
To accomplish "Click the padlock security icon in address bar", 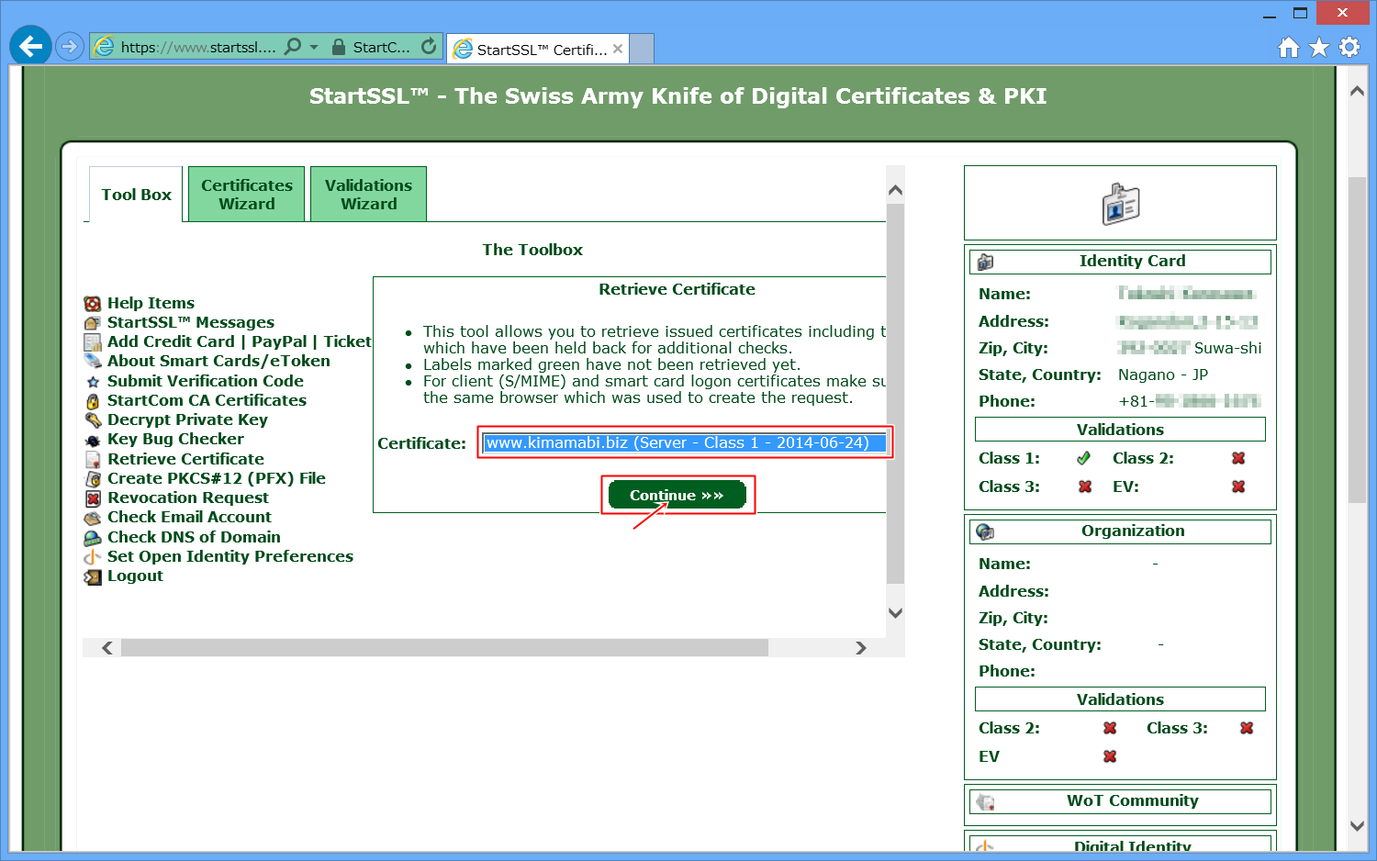I will point(339,47).
